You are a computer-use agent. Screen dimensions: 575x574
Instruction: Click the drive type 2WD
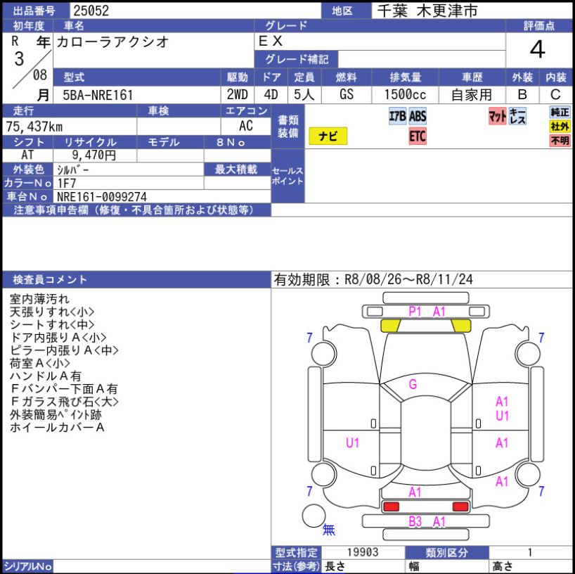pyautogui.click(x=238, y=95)
